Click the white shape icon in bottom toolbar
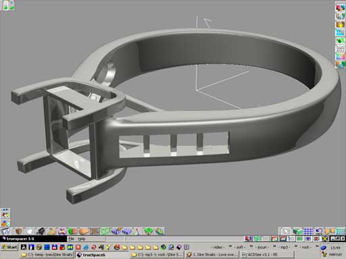Image resolution: width=346 pixels, height=259 pixels. 30,231
